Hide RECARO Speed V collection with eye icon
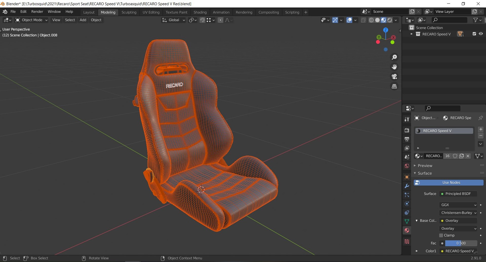Screen dimensions: 486x262 [481, 34]
